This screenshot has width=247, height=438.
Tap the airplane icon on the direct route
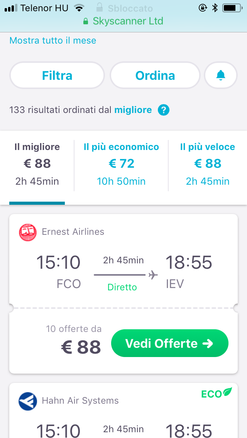[153, 275]
